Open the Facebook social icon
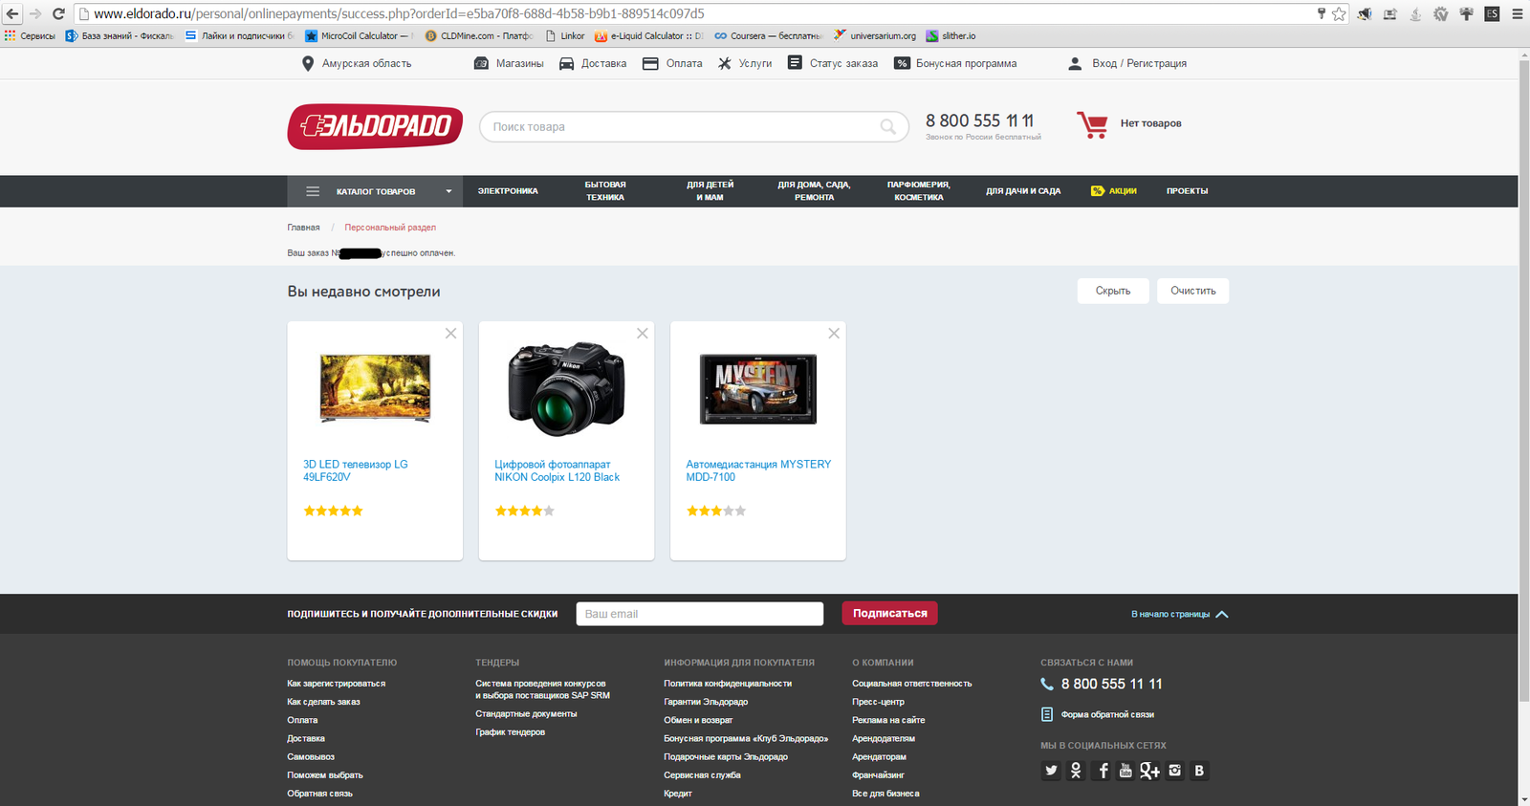 [x=1102, y=771]
